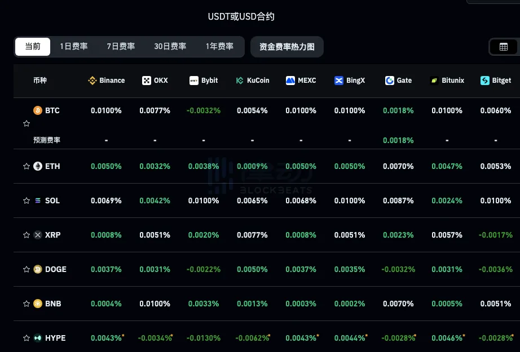Click BTC Bybit rate -0.0032%
The image size is (520, 352).
204,110
